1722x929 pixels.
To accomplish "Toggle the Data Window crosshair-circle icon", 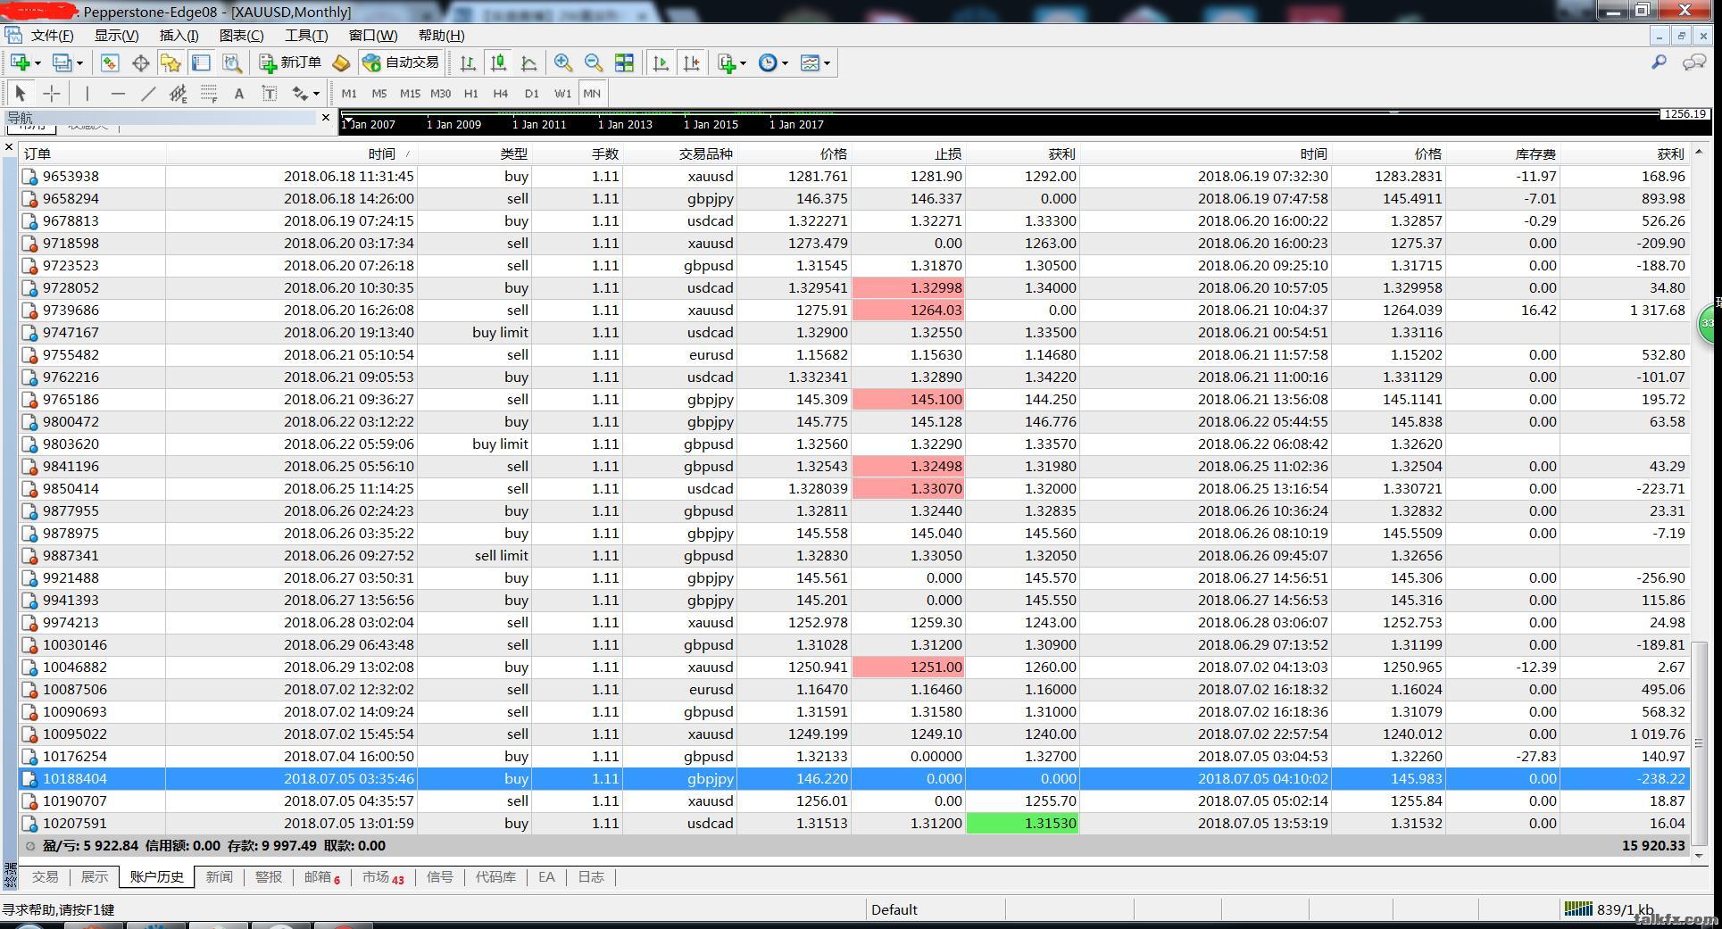I will click(140, 62).
